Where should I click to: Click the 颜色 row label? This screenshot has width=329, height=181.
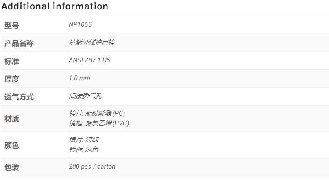pyautogui.click(x=12, y=145)
